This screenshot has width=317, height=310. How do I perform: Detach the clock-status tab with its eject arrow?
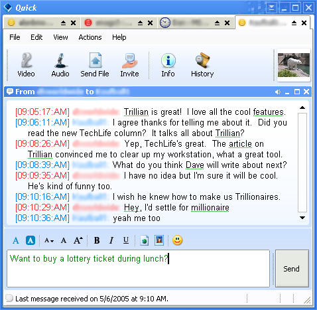pyautogui.click(x=217, y=23)
